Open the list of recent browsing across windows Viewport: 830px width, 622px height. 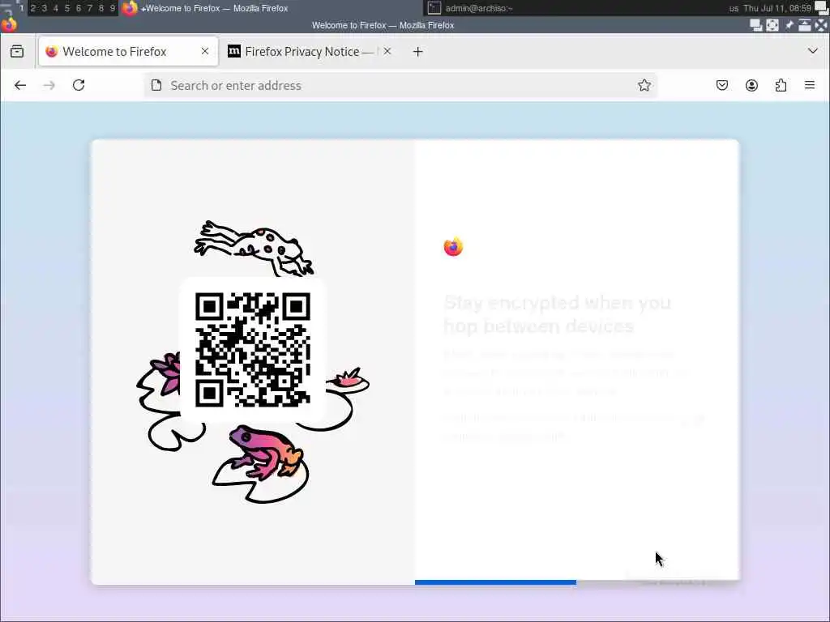pyautogui.click(x=17, y=51)
